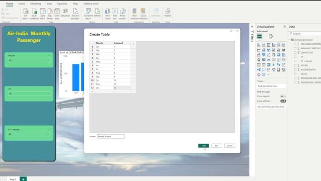
Task: Insert a New visual from ribbon
Action: pyautogui.click(x=107, y=14)
